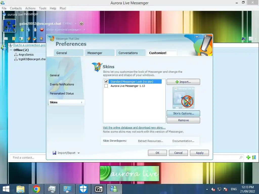Open the Actions menu

(x=30, y=8)
